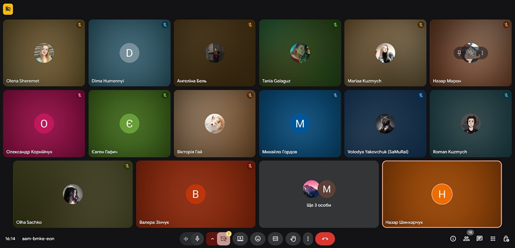The width and height of the screenshot is (515, 248).
Task: Open the activities grid icon
Action: (x=493, y=239)
